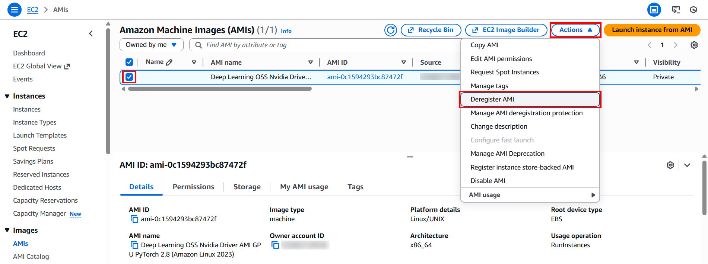708x264 pixels.
Task: Open details panel settings gear icon
Action: pos(670,165)
